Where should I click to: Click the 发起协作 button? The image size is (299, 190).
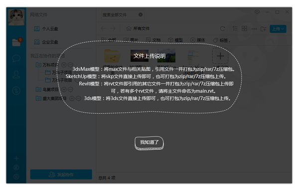click(x=61, y=175)
